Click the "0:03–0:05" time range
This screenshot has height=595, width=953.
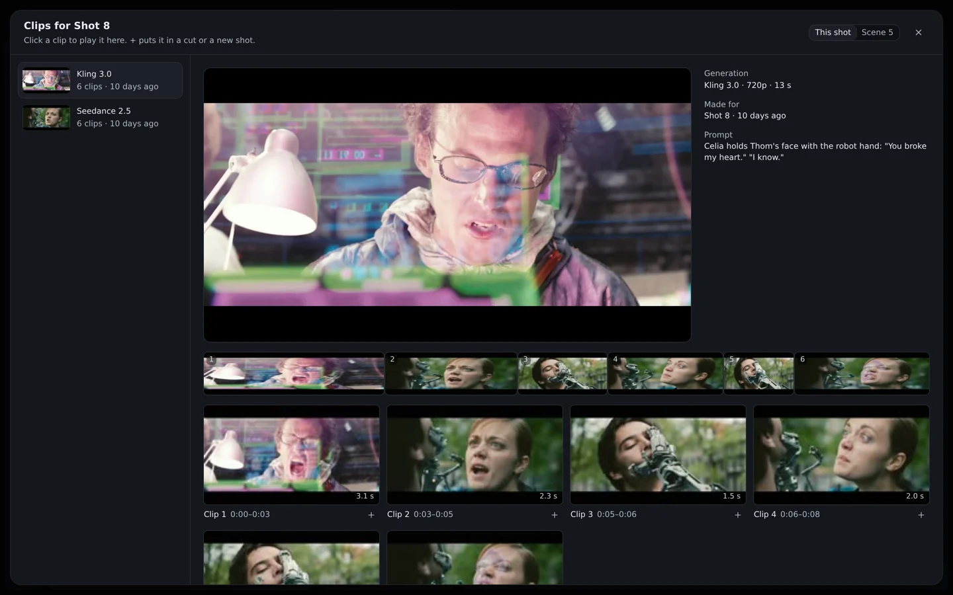[x=433, y=514]
